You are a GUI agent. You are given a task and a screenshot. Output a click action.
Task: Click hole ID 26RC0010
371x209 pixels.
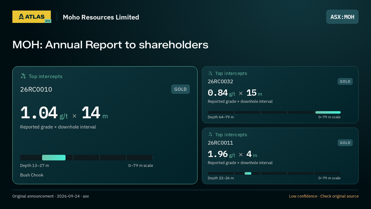36,89
